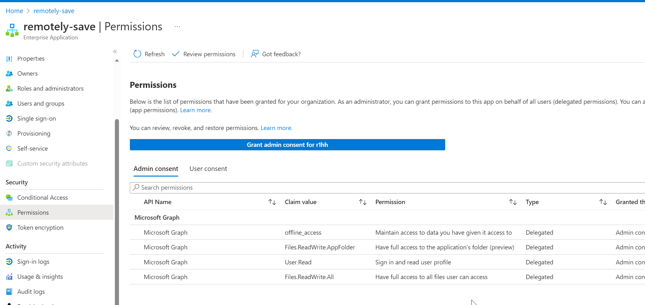Open Roles and administrators
Viewport: 645px width, 305px height.
point(50,88)
